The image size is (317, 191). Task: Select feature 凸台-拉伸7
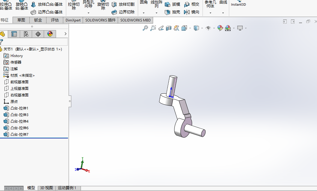pos(16,134)
